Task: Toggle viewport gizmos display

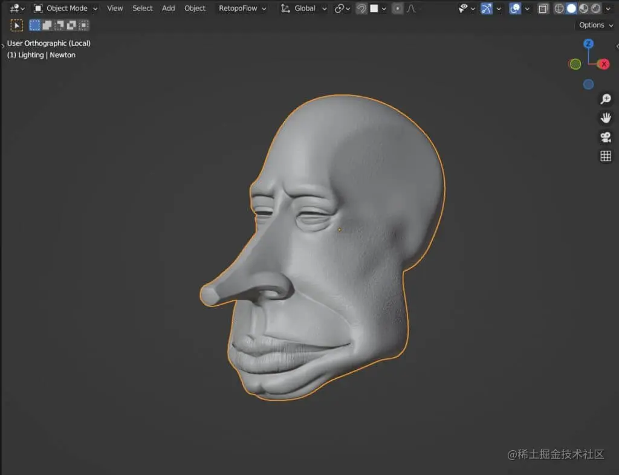Action: click(487, 8)
